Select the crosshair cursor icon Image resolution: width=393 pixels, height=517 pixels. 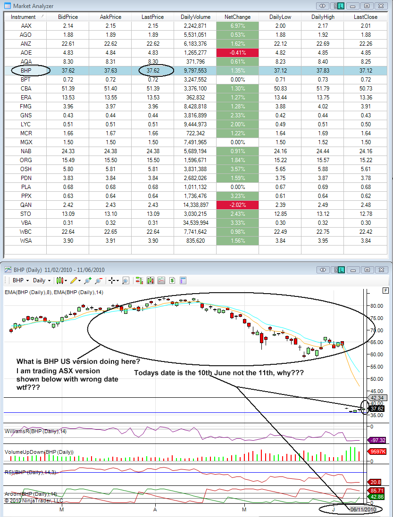coord(112,280)
